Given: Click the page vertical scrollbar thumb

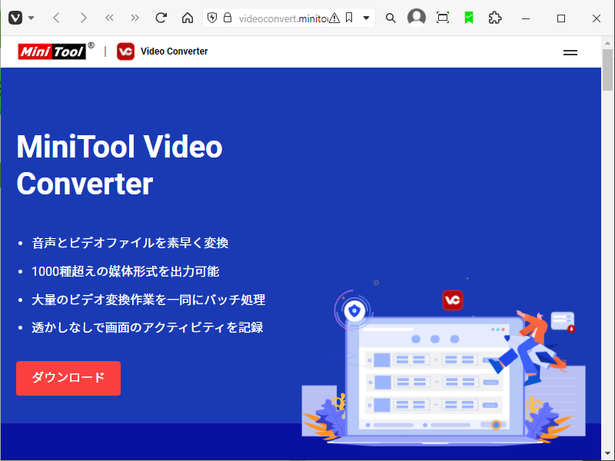Looking at the screenshot, I should (608, 70).
